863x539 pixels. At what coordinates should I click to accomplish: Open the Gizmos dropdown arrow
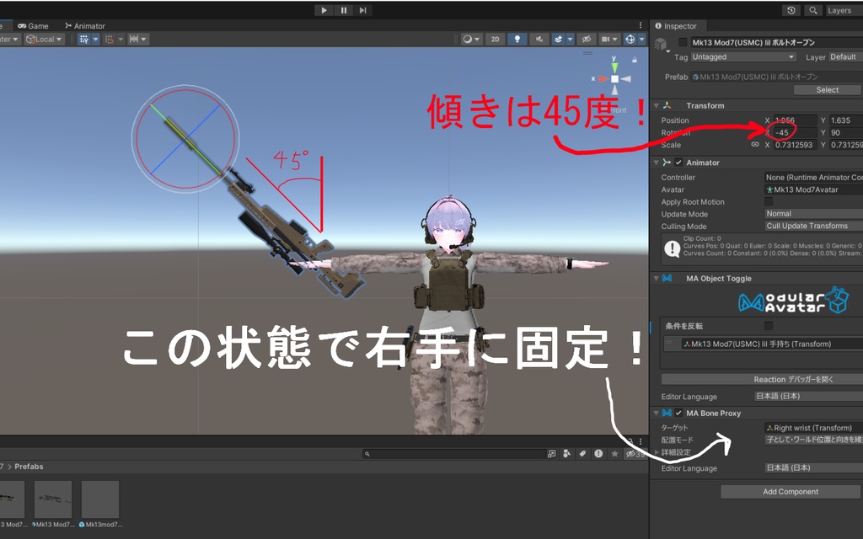[x=641, y=39]
